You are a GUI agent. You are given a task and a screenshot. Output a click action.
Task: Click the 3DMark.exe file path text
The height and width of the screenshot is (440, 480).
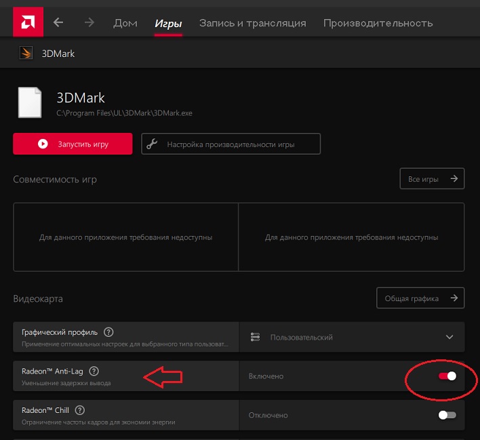[x=124, y=113]
